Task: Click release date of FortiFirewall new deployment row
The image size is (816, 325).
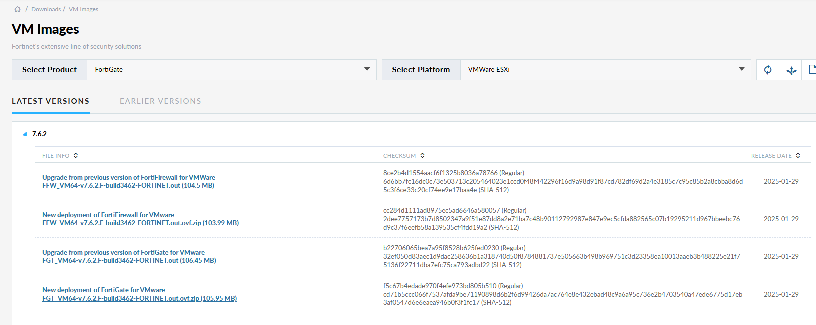Action: click(781, 219)
